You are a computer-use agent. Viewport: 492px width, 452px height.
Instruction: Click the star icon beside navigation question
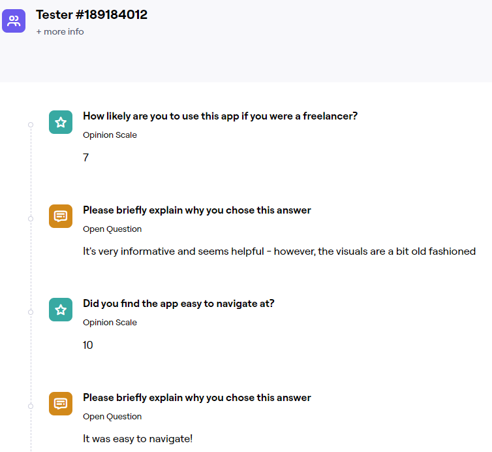[x=61, y=310]
